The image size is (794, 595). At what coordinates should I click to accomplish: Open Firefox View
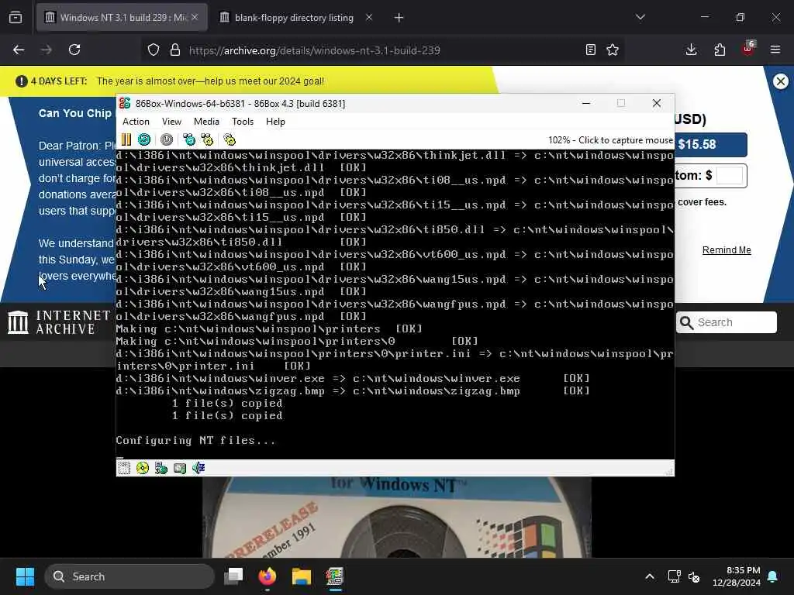tap(16, 18)
